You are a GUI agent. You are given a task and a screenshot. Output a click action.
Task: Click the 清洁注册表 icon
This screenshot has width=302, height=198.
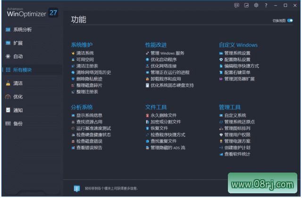[73, 66]
